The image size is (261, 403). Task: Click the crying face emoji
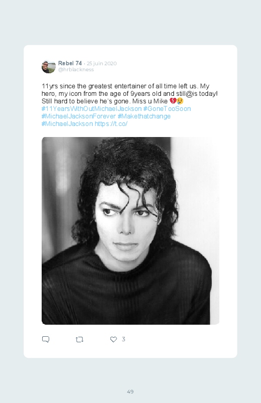pyautogui.click(x=180, y=101)
